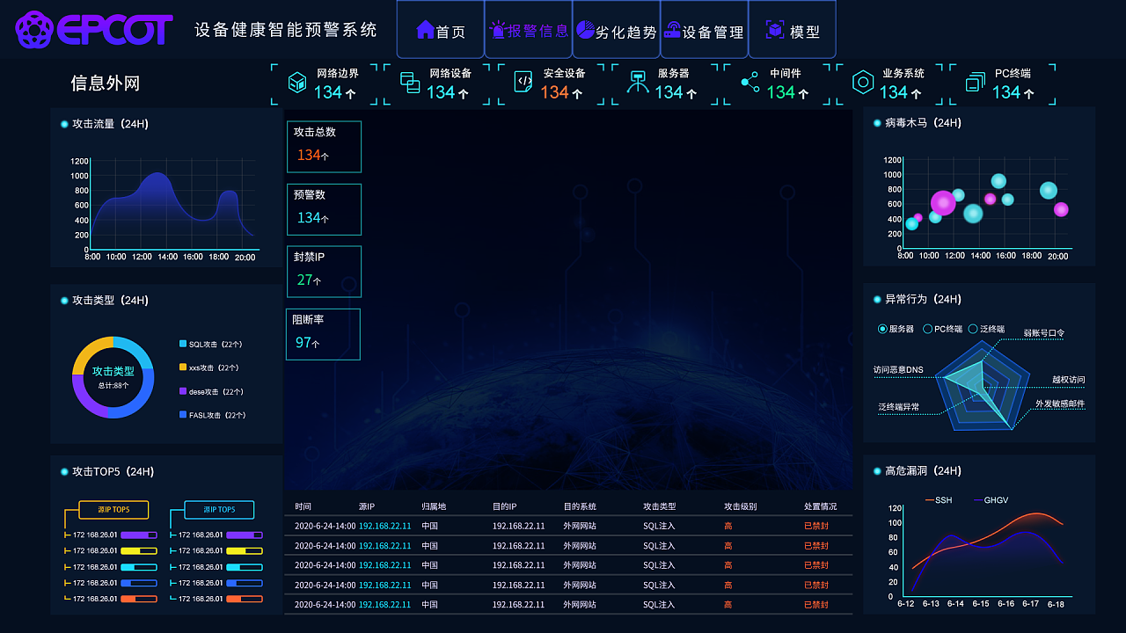Image resolution: width=1126 pixels, height=633 pixels.
Task: Click the 攻击TOP5 panel bullet icon
Action: click(64, 472)
